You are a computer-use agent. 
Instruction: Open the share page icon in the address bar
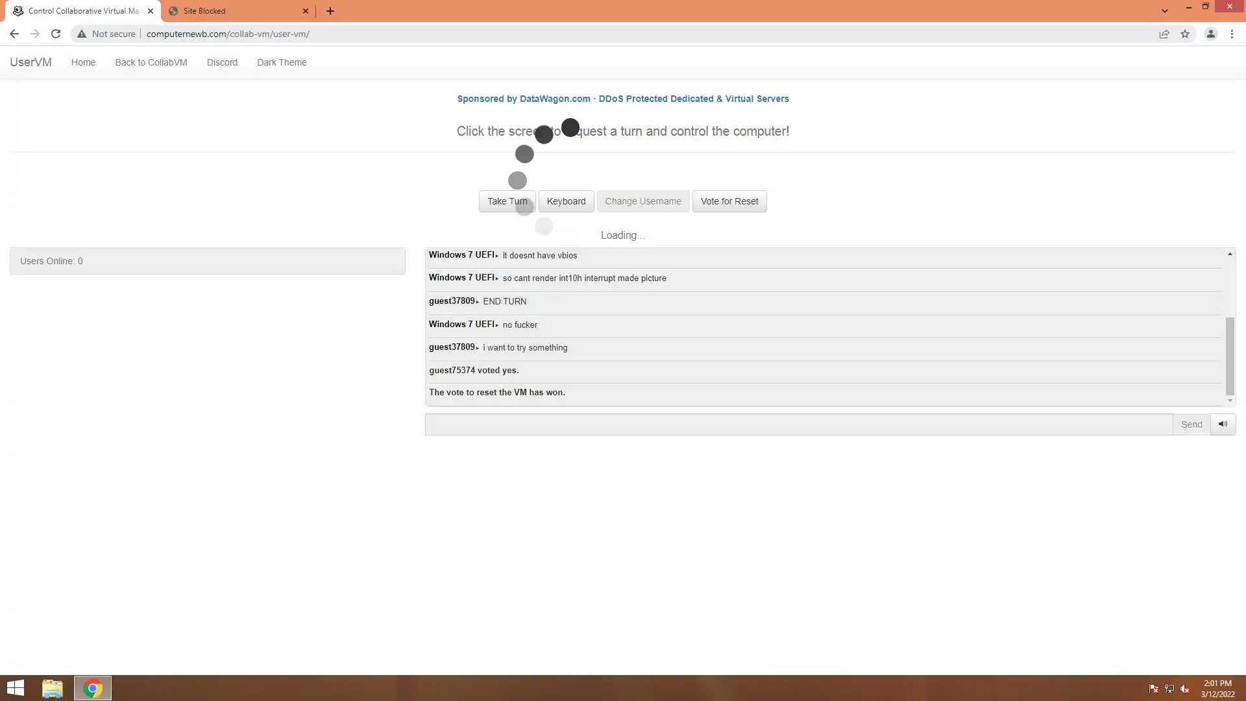point(1164,34)
